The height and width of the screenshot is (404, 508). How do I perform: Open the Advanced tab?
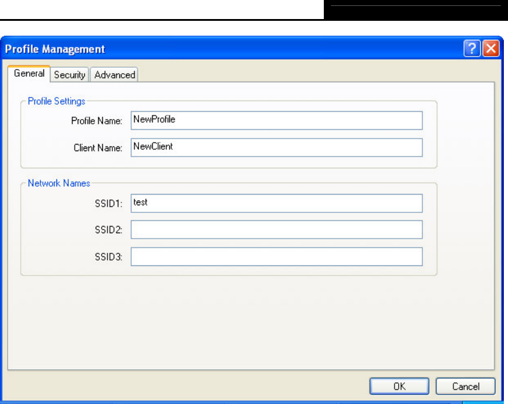pyautogui.click(x=114, y=74)
